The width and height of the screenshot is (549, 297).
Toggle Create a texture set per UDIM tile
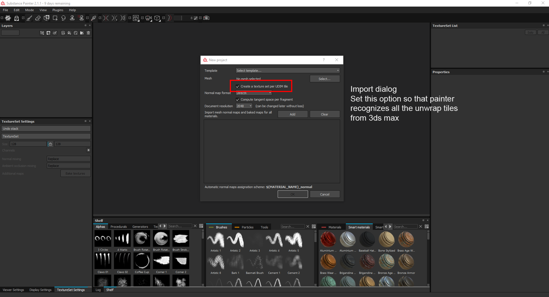pos(238,86)
